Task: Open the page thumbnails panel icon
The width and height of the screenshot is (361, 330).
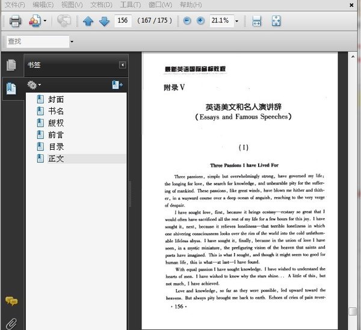Action: pyautogui.click(x=10, y=66)
